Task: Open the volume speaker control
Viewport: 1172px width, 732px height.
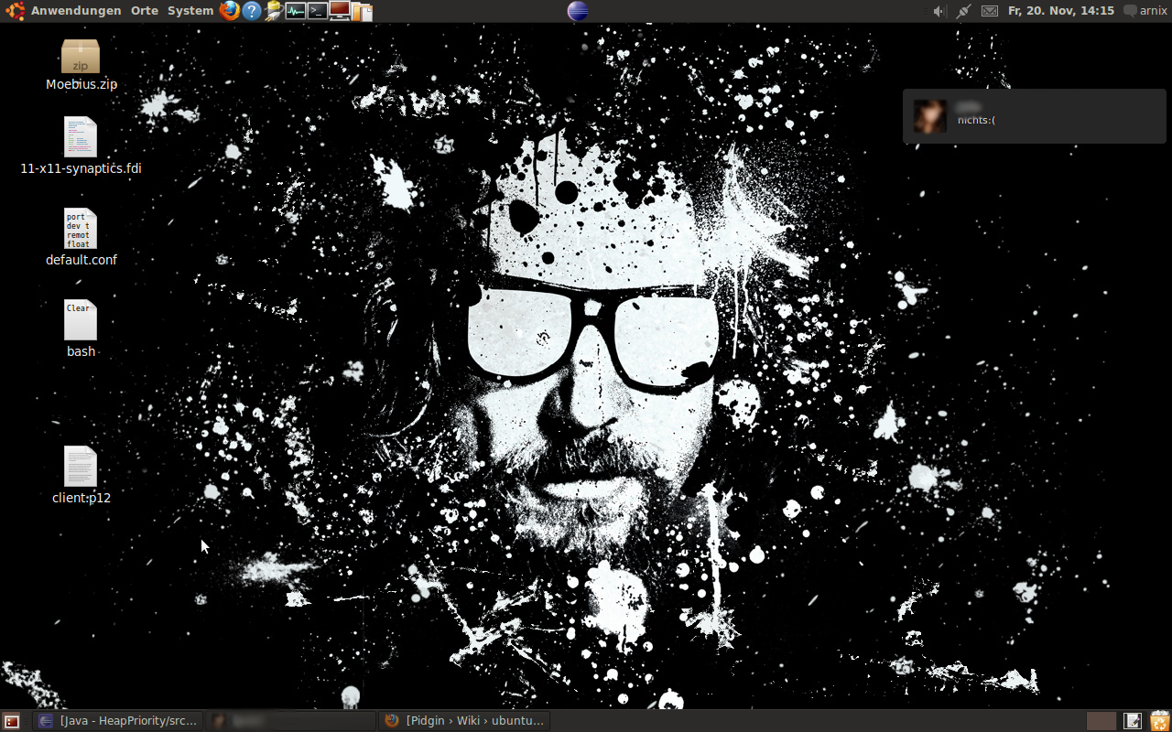Action: [x=939, y=11]
